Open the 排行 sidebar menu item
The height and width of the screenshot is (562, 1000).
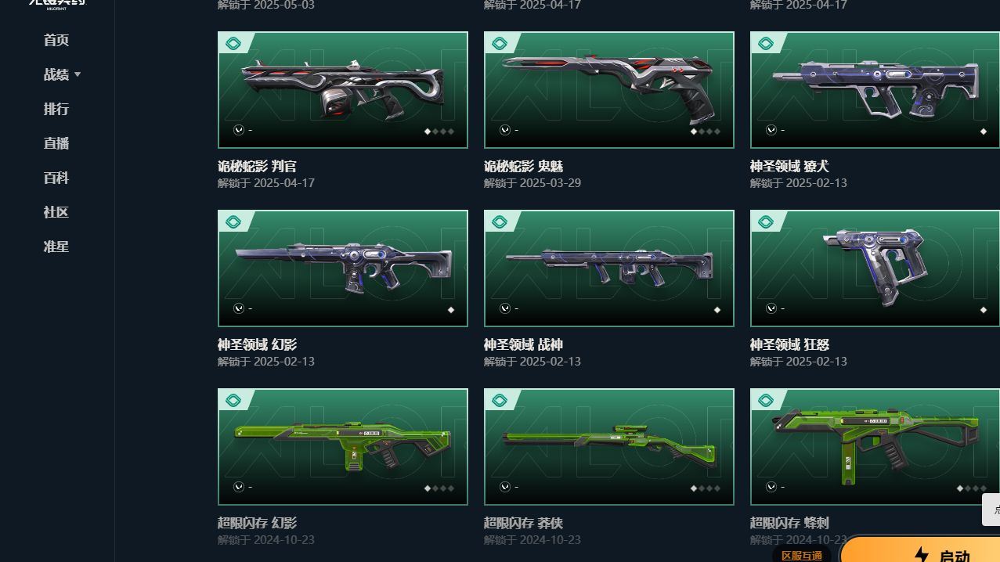[x=56, y=109]
